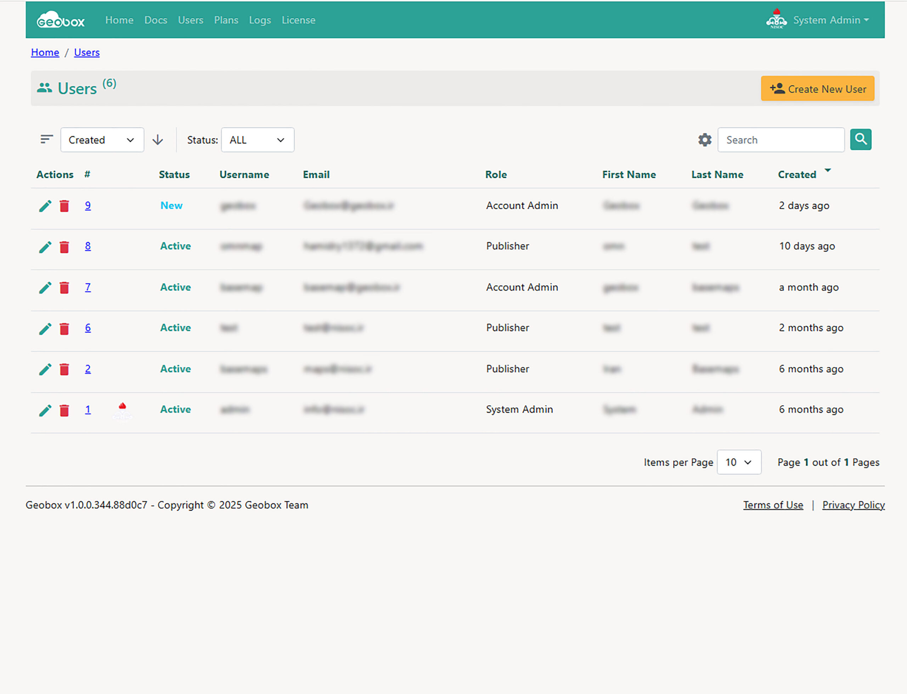Image resolution: width=907 pixels, height=694 pixels.
Task: Open the Created sort-by dropdown
Action: tap(102, 140)
